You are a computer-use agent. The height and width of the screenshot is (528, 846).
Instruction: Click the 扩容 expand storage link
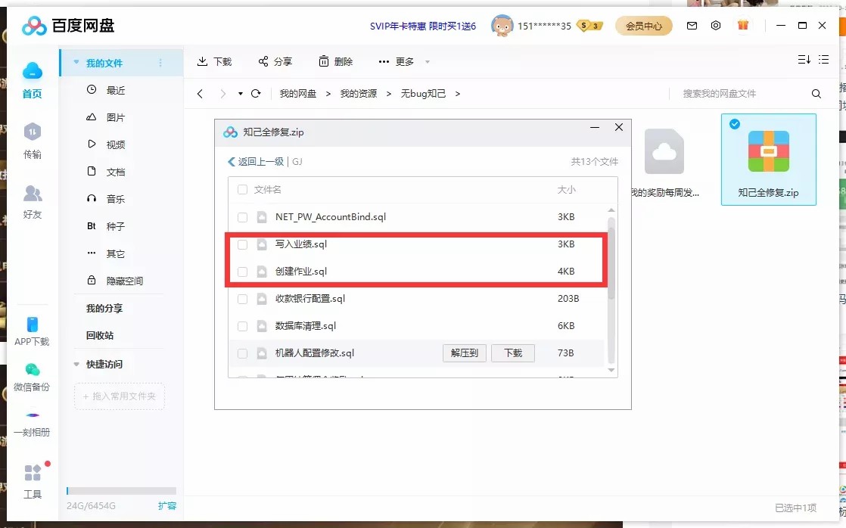166,505
